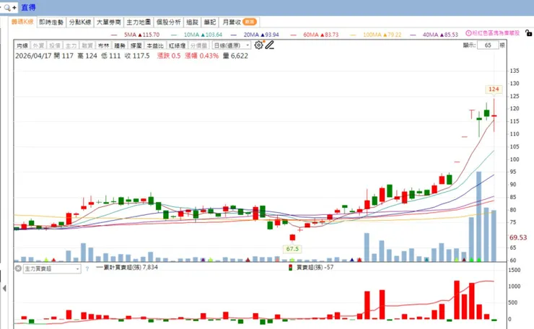Click the tallest blue volume bar
Viewport: 534px width, 329px height.
(479, 216)
